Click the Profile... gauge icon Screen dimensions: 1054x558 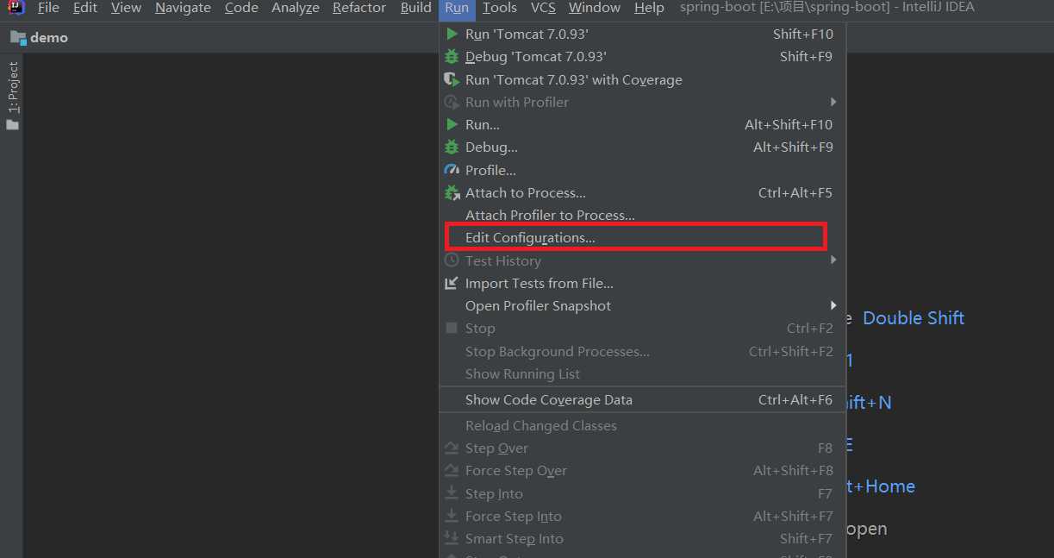click(452, 170)
